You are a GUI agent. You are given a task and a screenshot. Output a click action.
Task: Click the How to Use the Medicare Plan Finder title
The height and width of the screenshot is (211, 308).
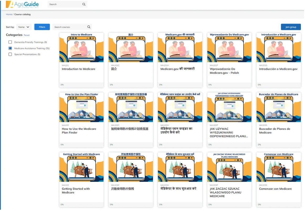click(79, 131)
